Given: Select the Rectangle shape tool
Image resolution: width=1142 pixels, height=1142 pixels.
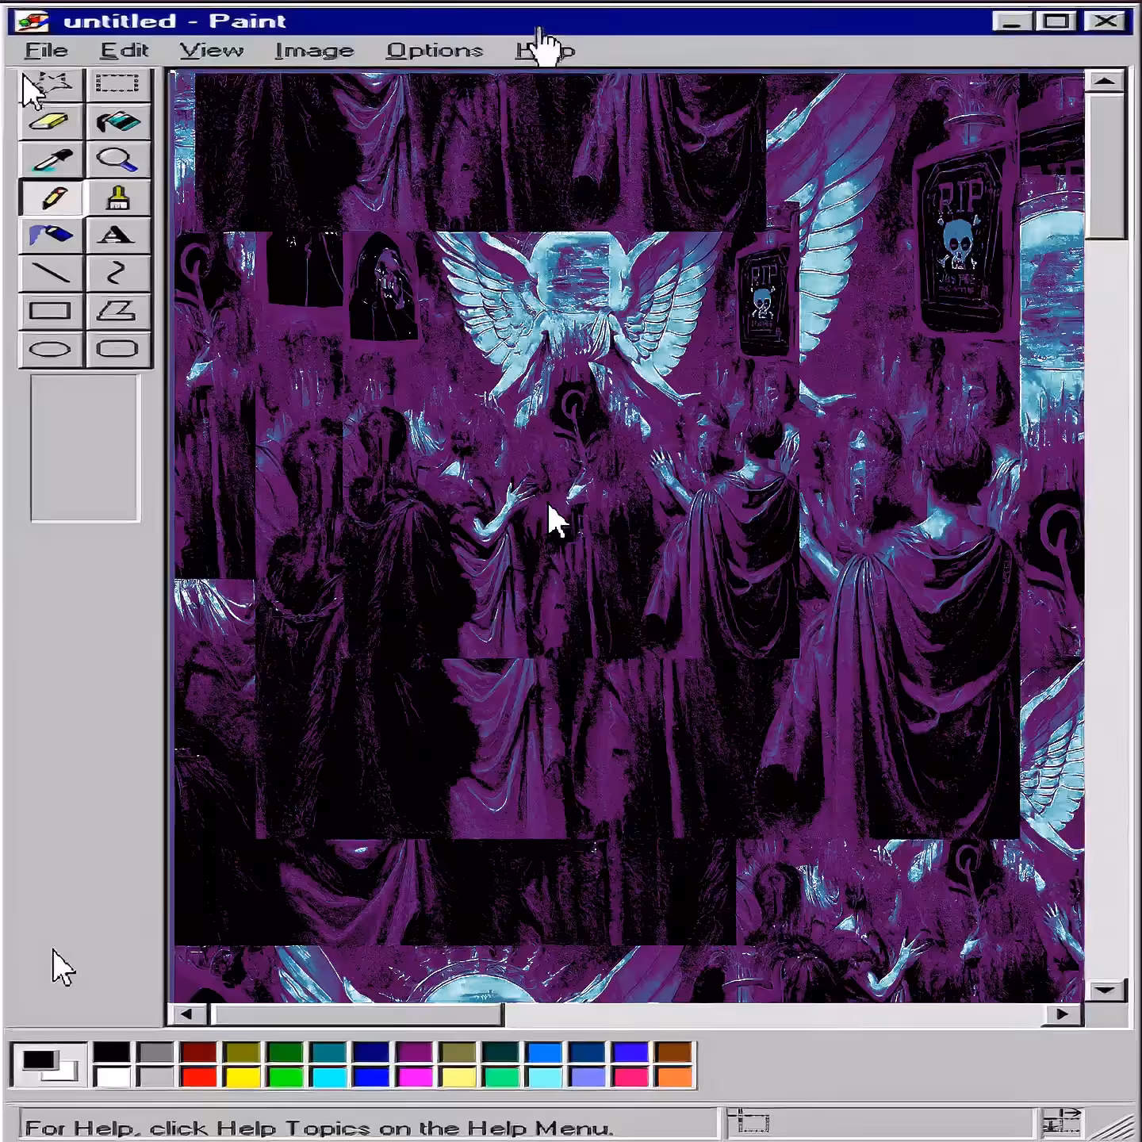Looking at the screenshot, I should tap(51, 311).
